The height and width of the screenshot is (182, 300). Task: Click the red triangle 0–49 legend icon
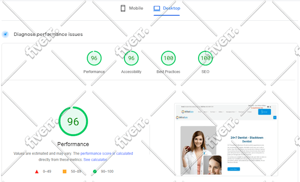pyautogui.click(x=37, y=171)
